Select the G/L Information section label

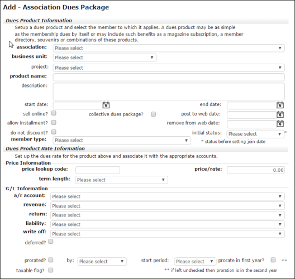26,189
